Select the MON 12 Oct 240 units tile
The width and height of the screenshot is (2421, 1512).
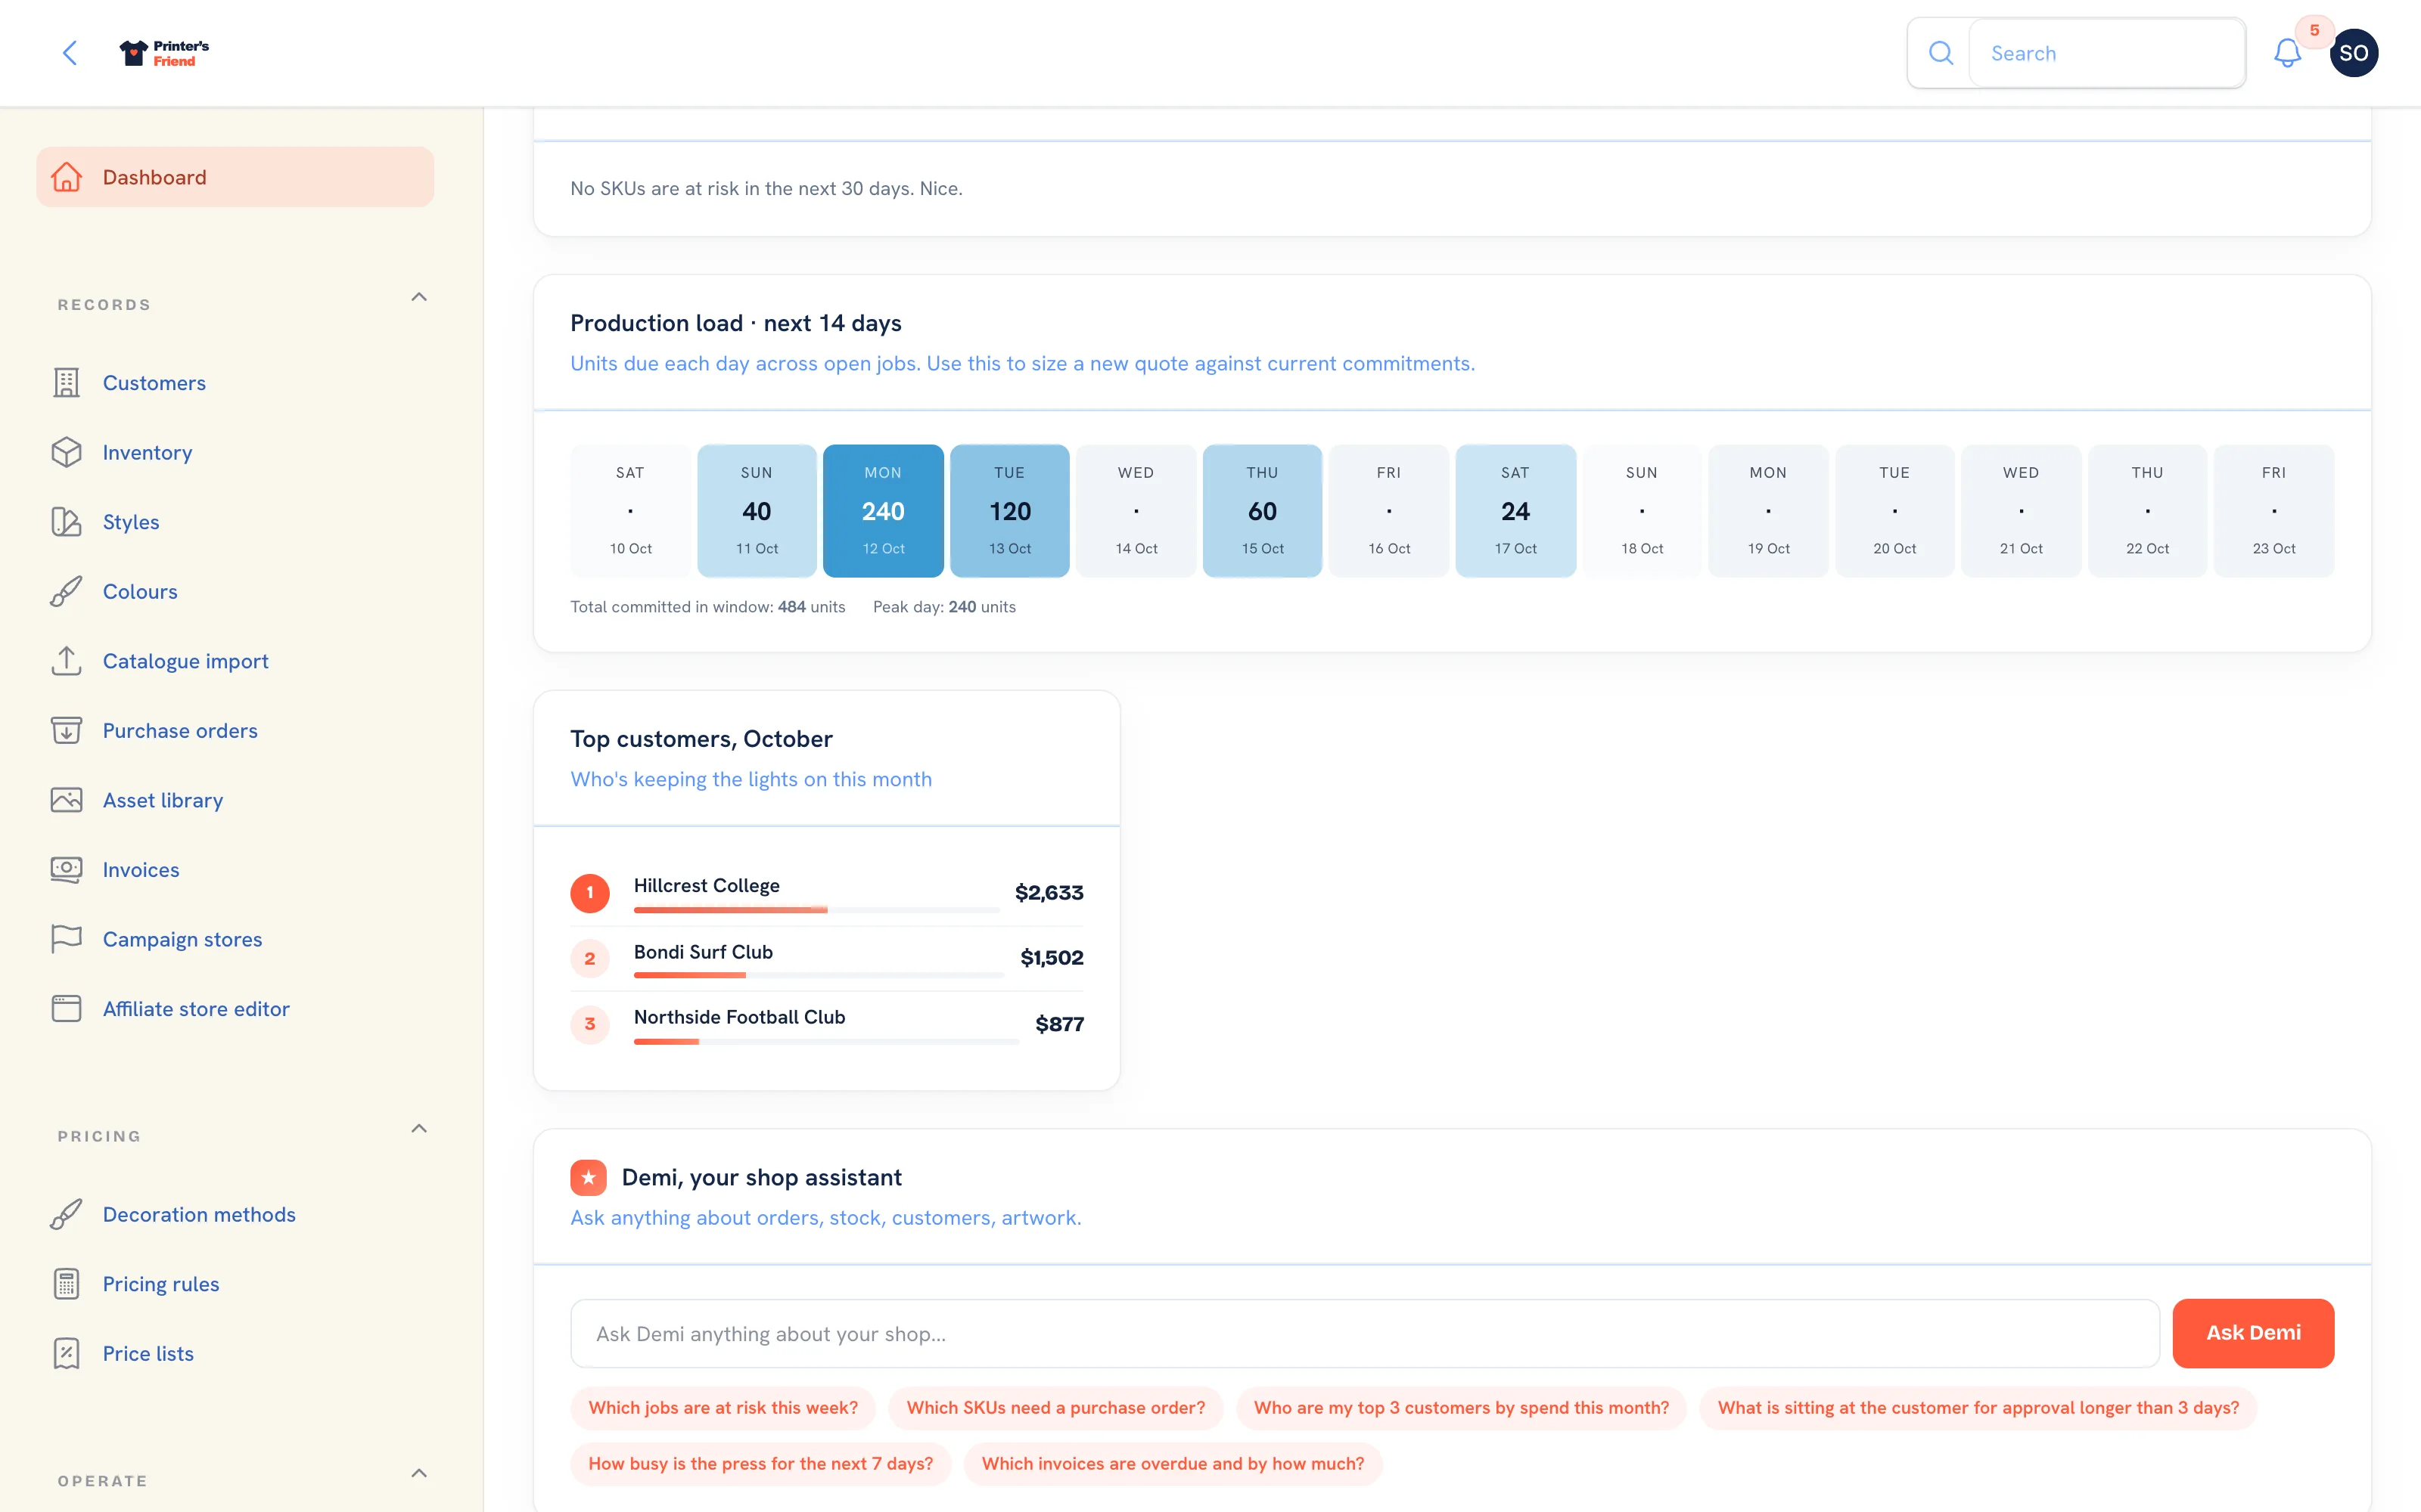coord(884,511)
